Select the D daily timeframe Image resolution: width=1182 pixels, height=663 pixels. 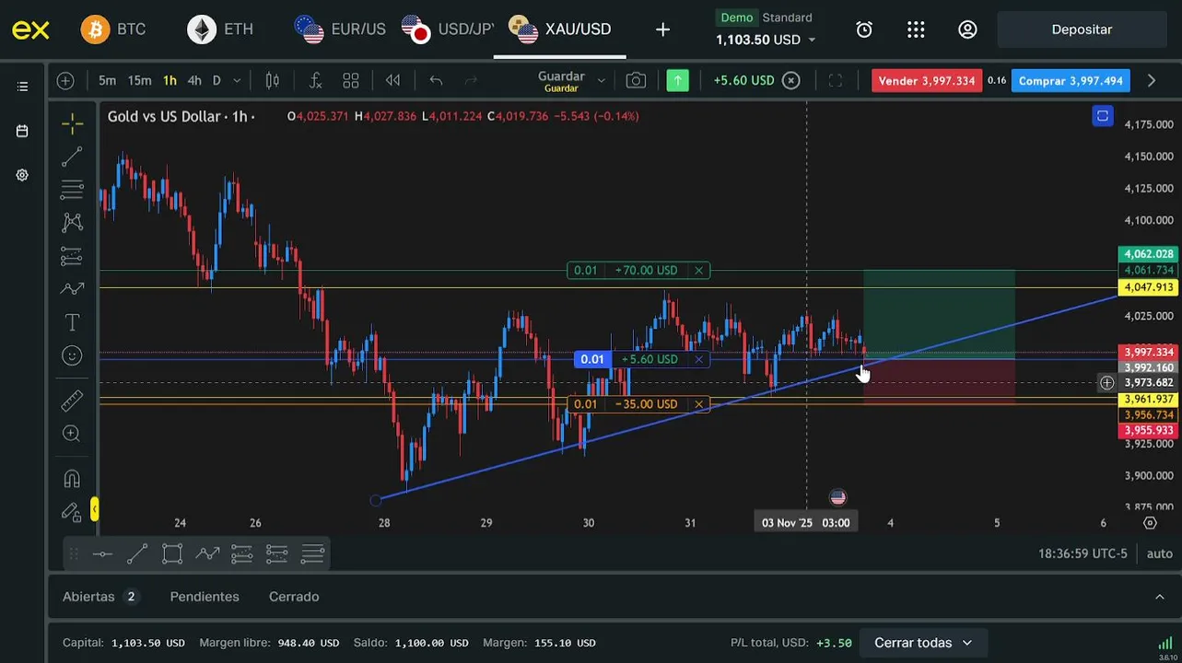pos(217,81)
